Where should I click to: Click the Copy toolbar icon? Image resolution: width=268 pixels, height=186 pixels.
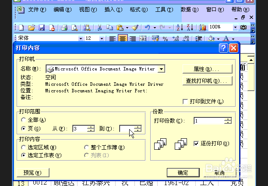pyautogui.click(x=109, y=28)
